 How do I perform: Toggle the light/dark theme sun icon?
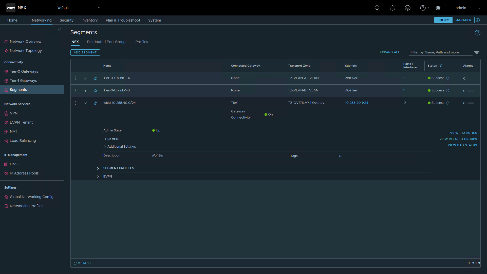438,8
